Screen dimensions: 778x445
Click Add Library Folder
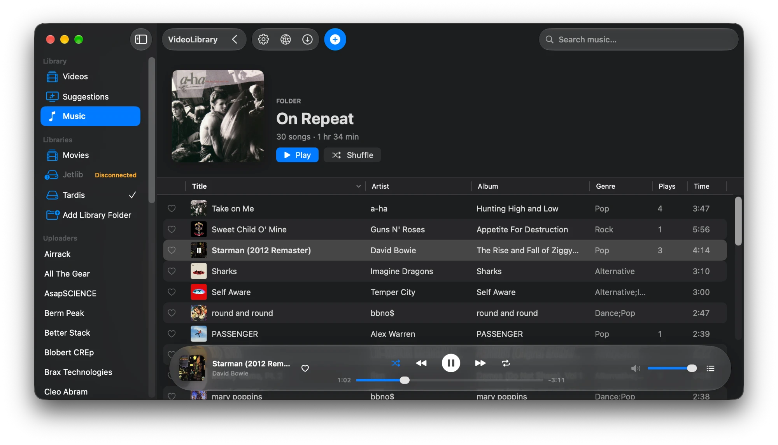(x=90, y=215)
